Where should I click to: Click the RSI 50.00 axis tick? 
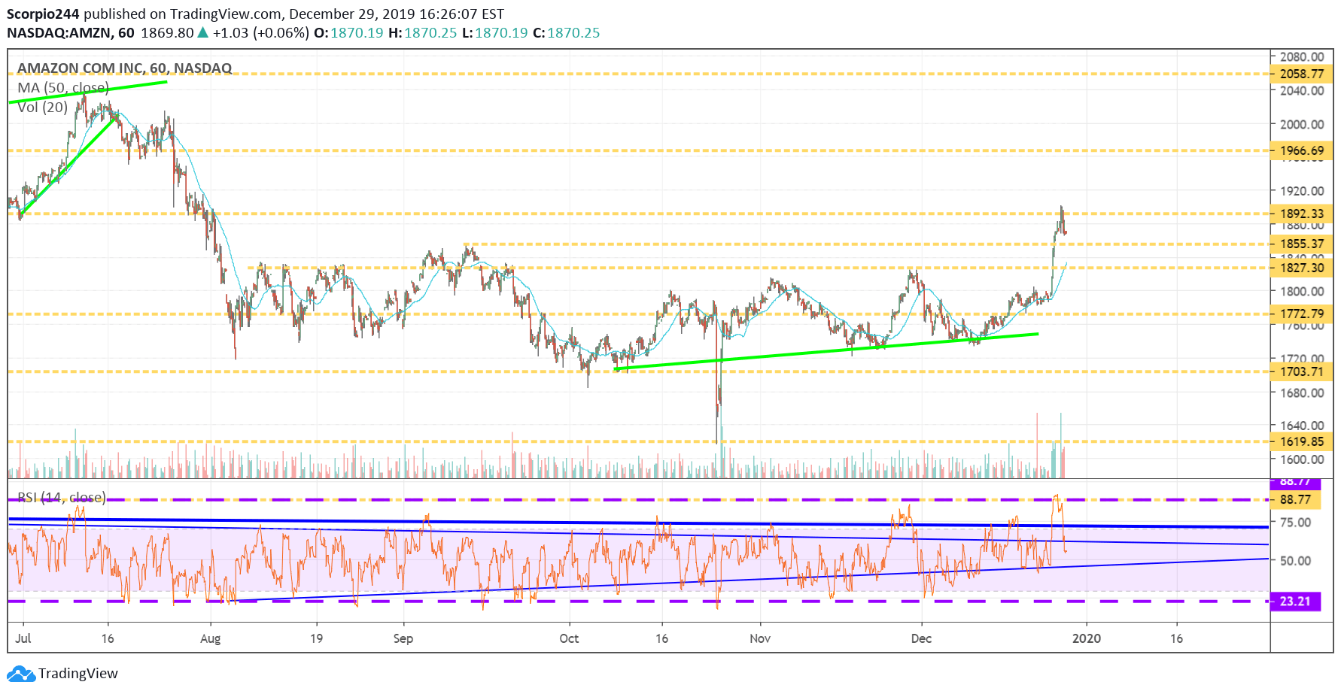[1295, 561]
